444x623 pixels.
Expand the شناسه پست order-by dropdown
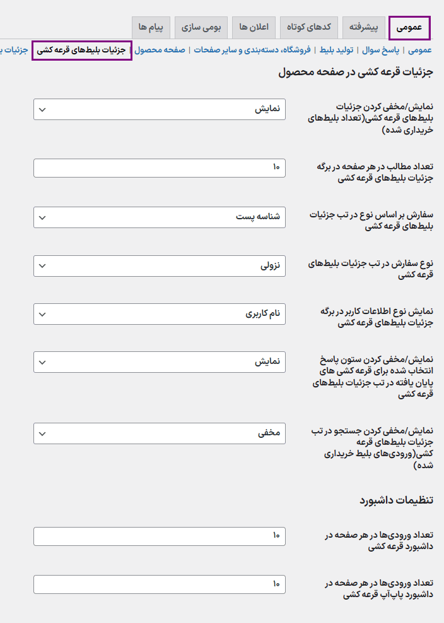160,217
